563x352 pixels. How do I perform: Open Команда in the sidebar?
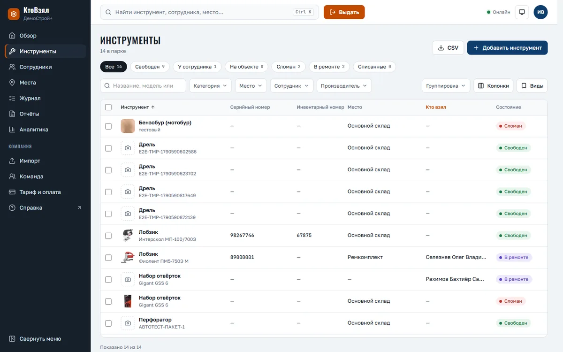tap(45, 176)
